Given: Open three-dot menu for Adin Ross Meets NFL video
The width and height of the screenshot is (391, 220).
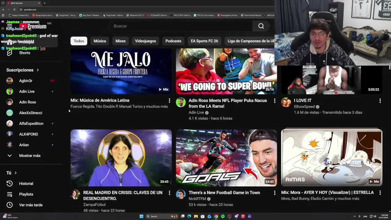Looking at the screenshot, I should click(x=275, y=101).
